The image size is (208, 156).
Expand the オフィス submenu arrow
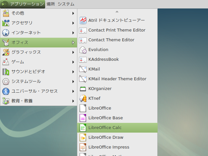(x=73, y=43)
